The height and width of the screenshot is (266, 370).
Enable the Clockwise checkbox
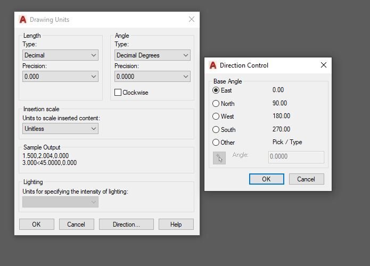pyautogui.click(x=118, y=93)
